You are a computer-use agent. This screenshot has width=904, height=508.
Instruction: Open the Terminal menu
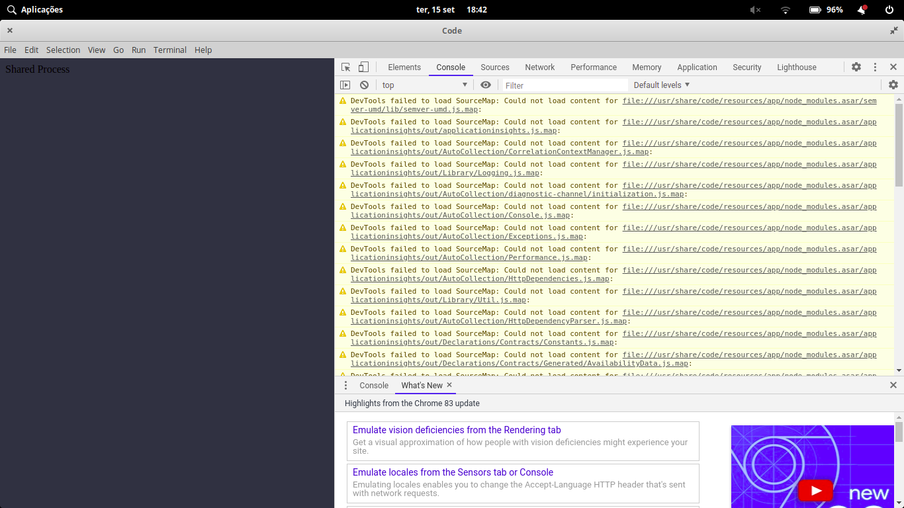[x=169, y=50]
